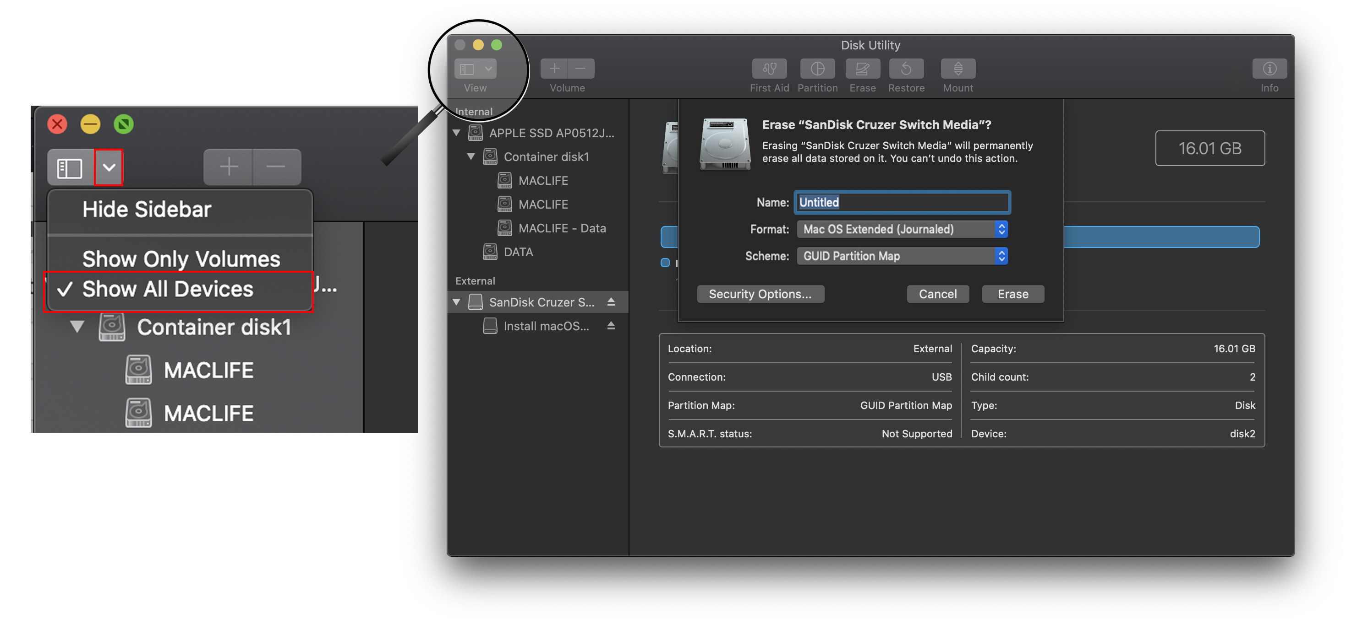Add a volume with the plus icon

[x=554, y=68]
